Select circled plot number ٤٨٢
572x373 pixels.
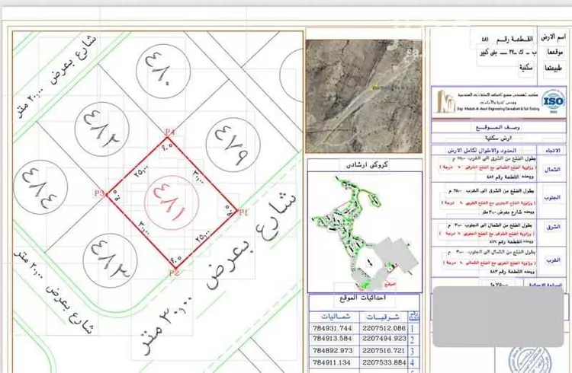[x=101, y=129]
